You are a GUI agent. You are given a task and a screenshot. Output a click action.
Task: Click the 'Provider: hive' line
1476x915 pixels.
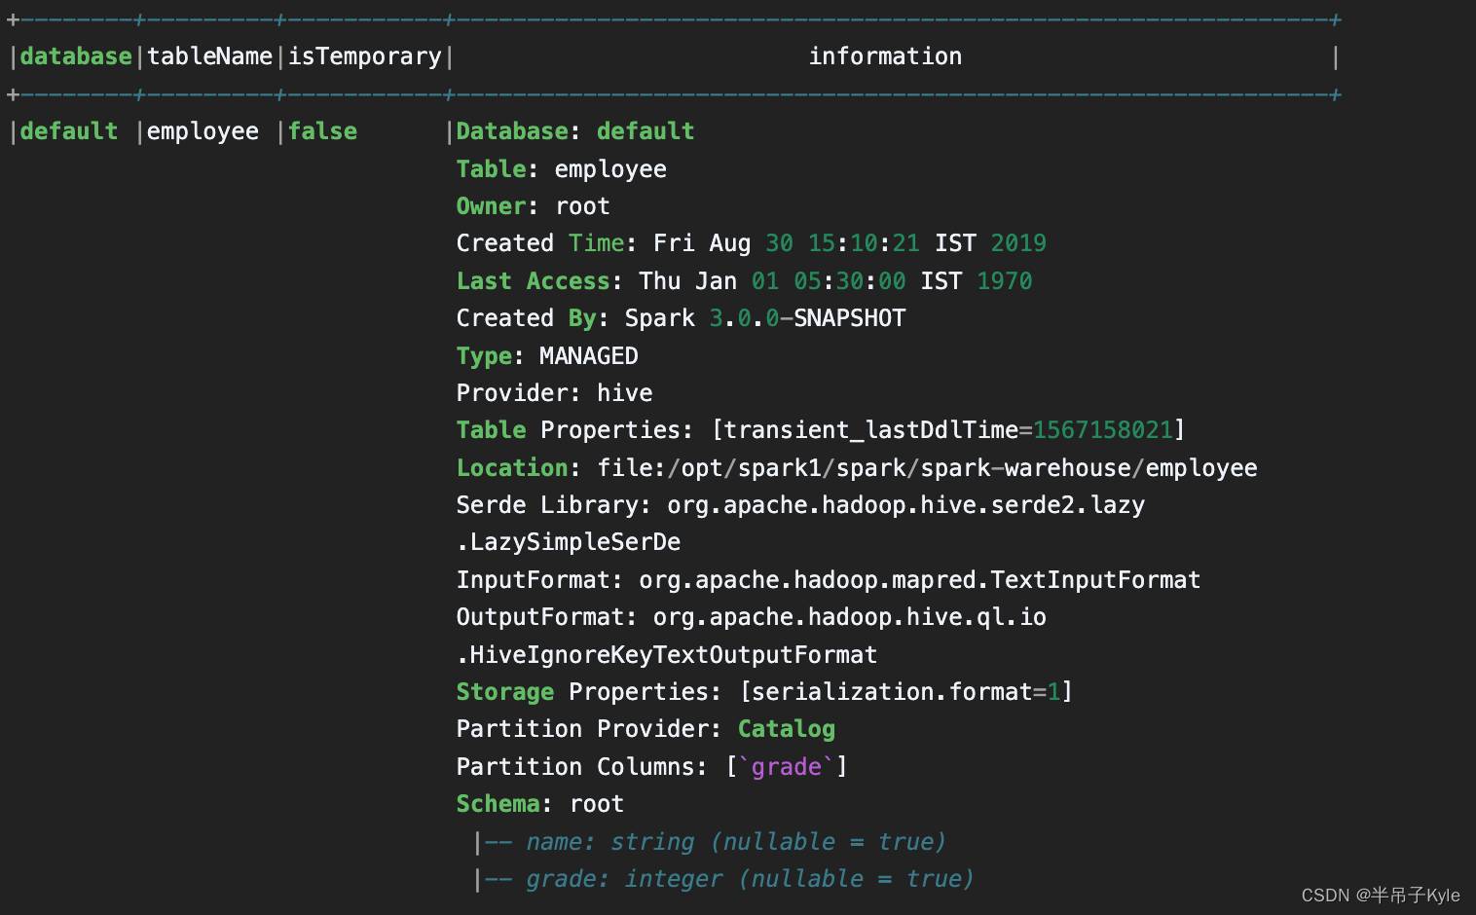coord(555,393)
